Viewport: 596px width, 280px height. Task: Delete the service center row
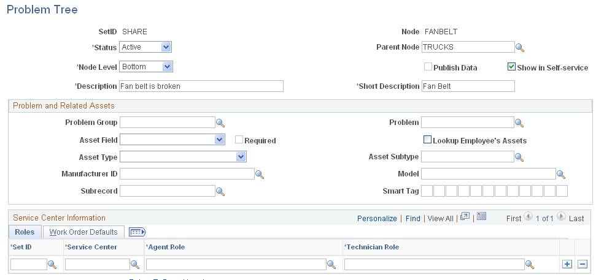[x=582, y=264]
